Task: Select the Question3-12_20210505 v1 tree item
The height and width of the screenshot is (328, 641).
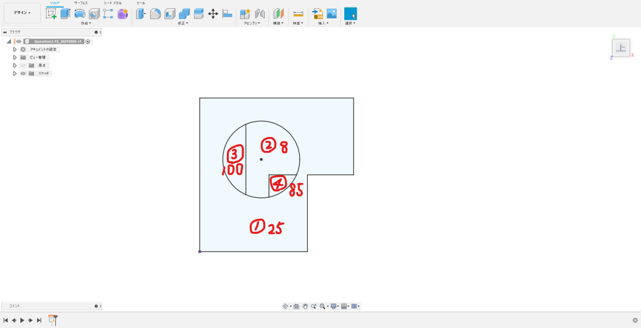Action: click(58, 41)
